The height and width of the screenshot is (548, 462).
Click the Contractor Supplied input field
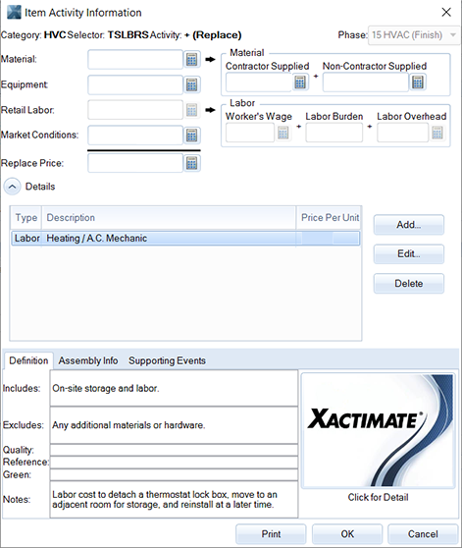[x=259, y=82]
